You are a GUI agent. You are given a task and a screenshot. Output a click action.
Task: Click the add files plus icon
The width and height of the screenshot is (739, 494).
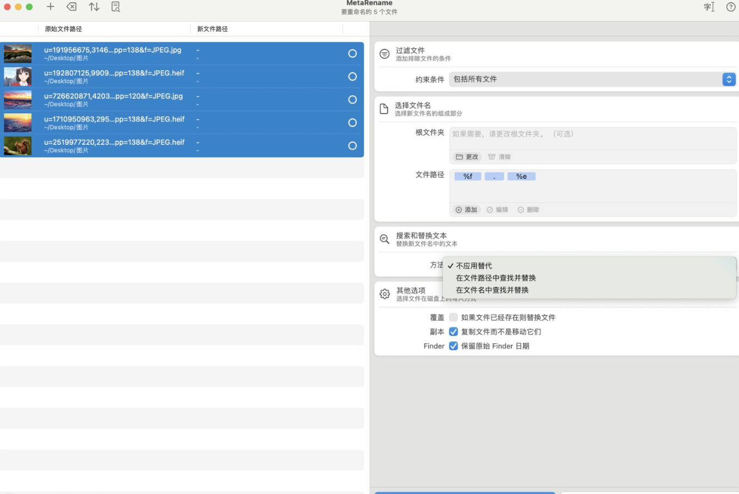(51, 7)
